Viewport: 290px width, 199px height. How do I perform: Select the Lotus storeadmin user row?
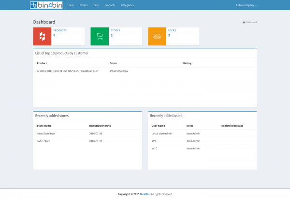[x=162, y=133]
